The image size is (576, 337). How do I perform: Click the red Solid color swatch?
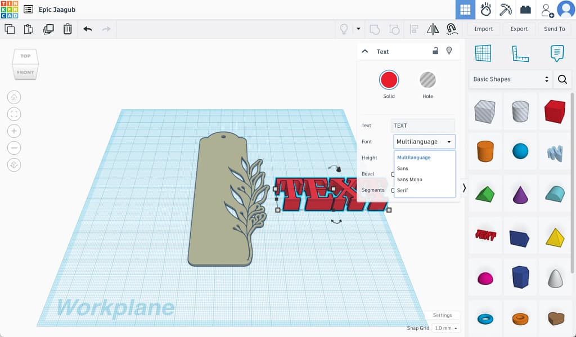pyautogui.click(x=389, y=80)
